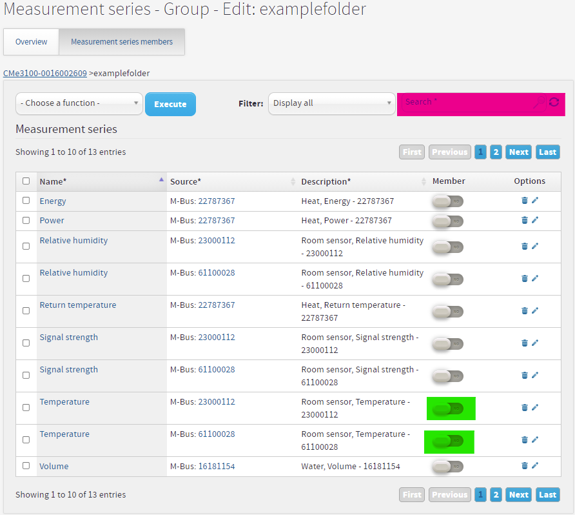575x515 pixels.
Task: Delete Temperature 23000112 row
Action: pos(524,408)
